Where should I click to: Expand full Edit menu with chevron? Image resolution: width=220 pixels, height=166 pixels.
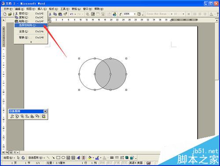click(31, 42)
